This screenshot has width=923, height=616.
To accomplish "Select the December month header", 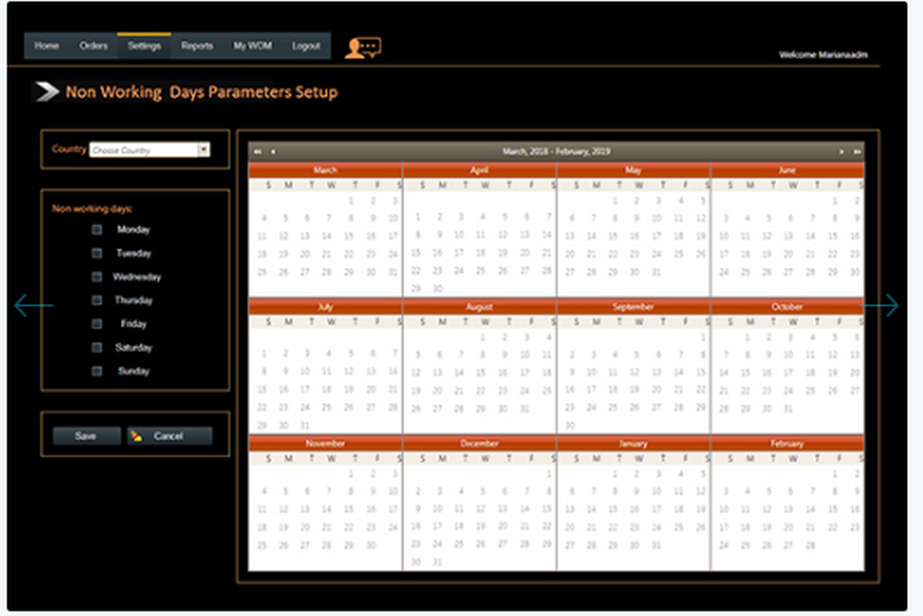I will tap(479, 443).
